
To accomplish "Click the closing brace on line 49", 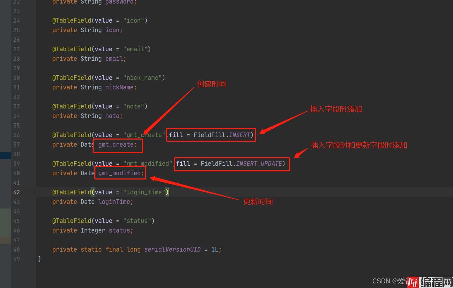I will point(40,259).
